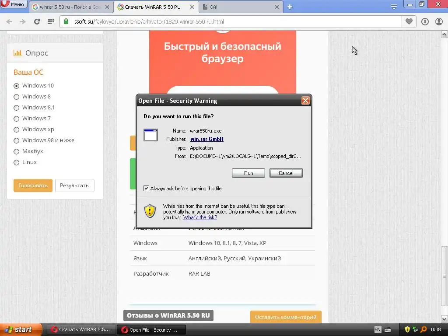Click the Быстрый и безопасный браузер ad banner
The height and width of the screenshot is (336, 448).
tap(223, 62)
